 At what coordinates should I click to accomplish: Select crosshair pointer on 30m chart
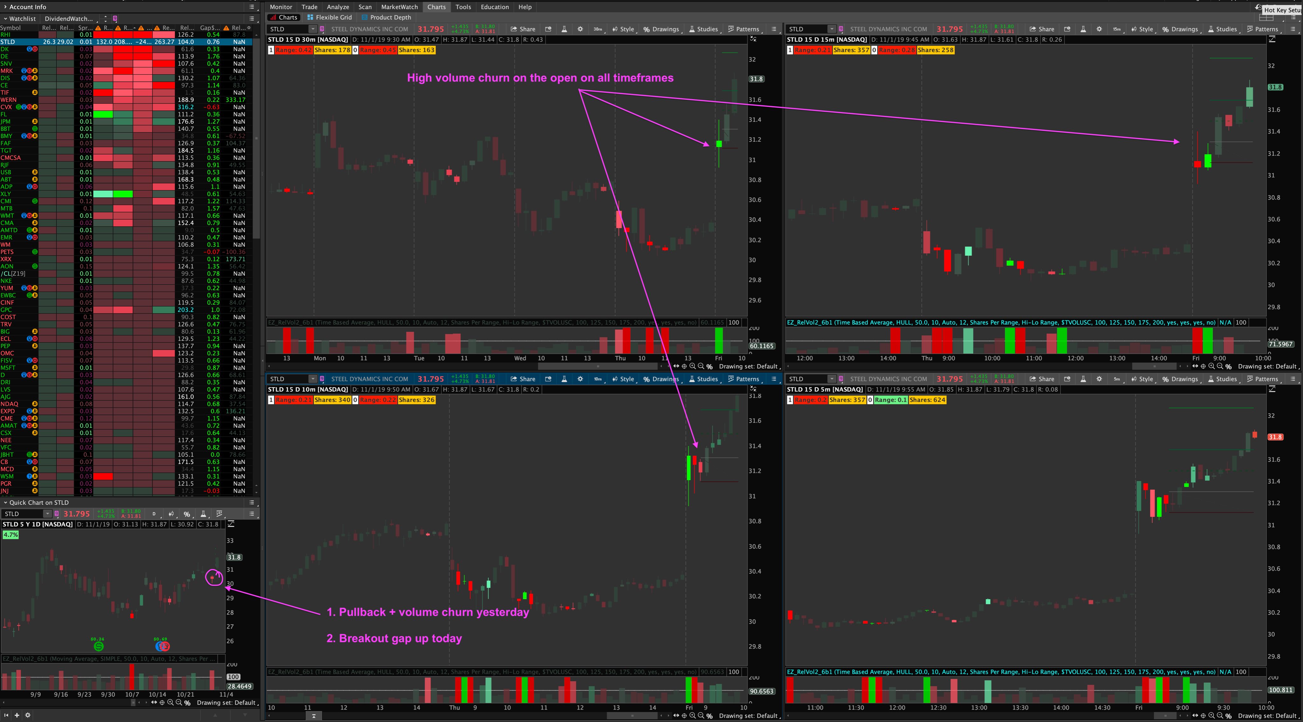[684, 367]
